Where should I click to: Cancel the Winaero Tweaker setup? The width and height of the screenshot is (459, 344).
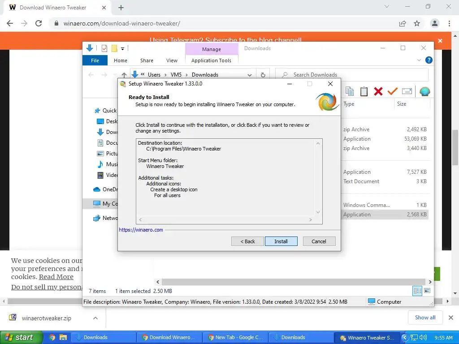(x=319, y=241)
